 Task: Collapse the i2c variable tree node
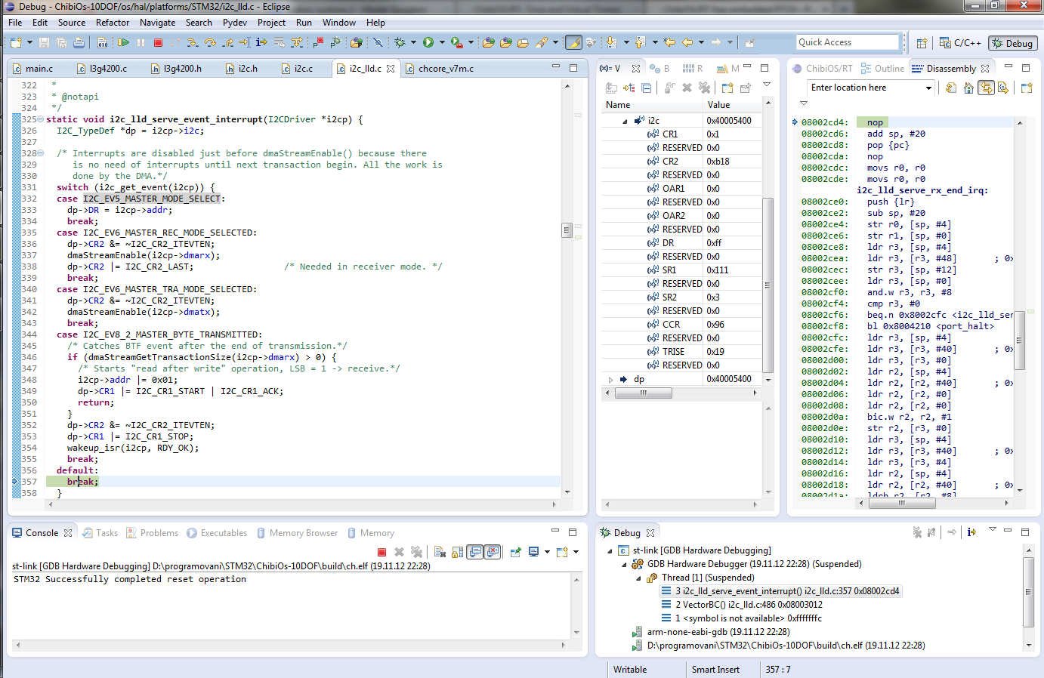tap(625, 121)
